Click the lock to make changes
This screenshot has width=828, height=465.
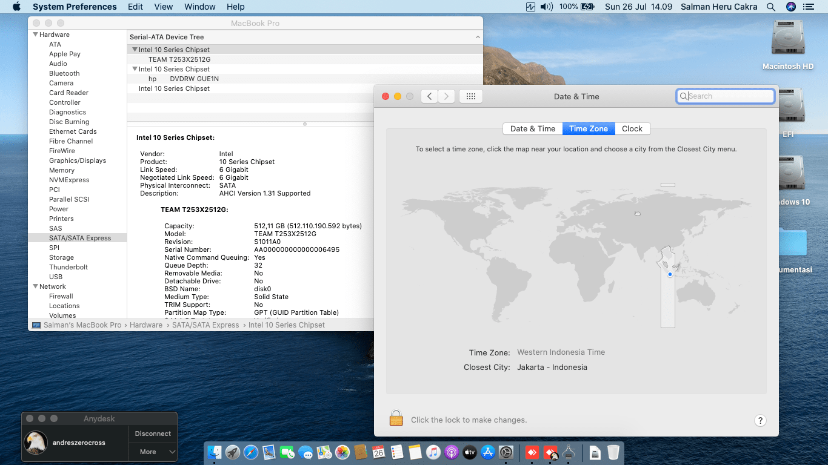pyautogui.click(x=396, y=419)
